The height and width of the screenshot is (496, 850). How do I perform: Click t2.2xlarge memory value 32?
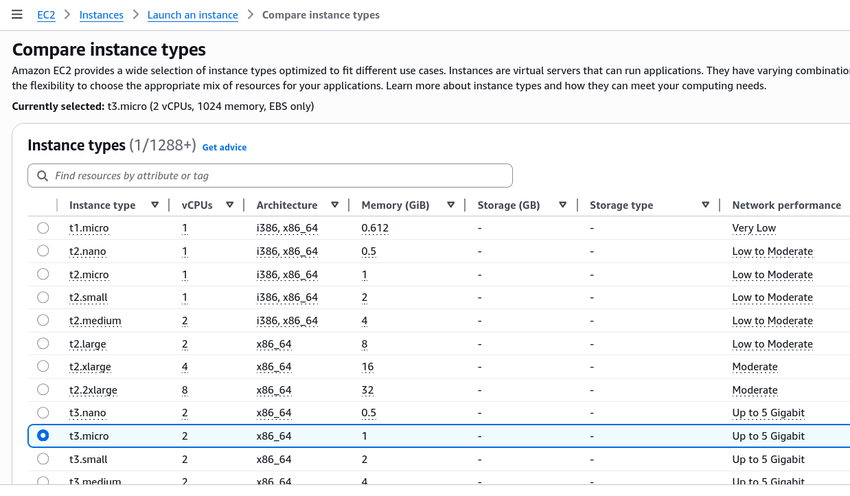367,390
